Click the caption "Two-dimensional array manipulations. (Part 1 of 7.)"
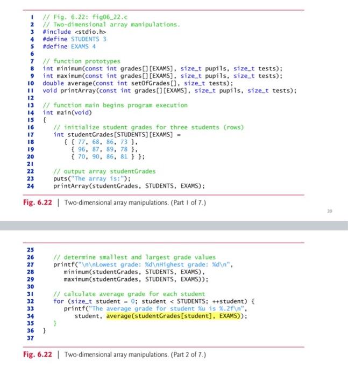348x376 pixels. [135, 203]
